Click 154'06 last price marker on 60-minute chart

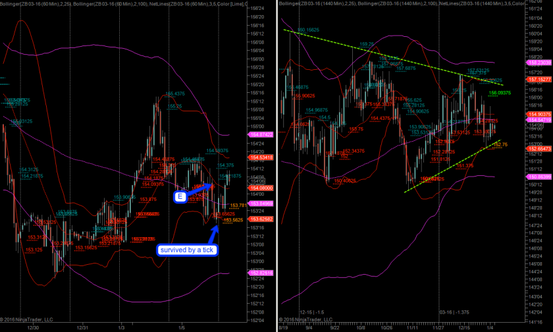257,181
